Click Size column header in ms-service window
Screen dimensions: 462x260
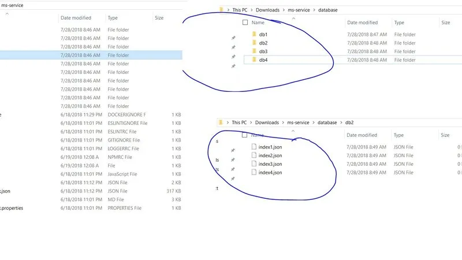tap(159, 18)
